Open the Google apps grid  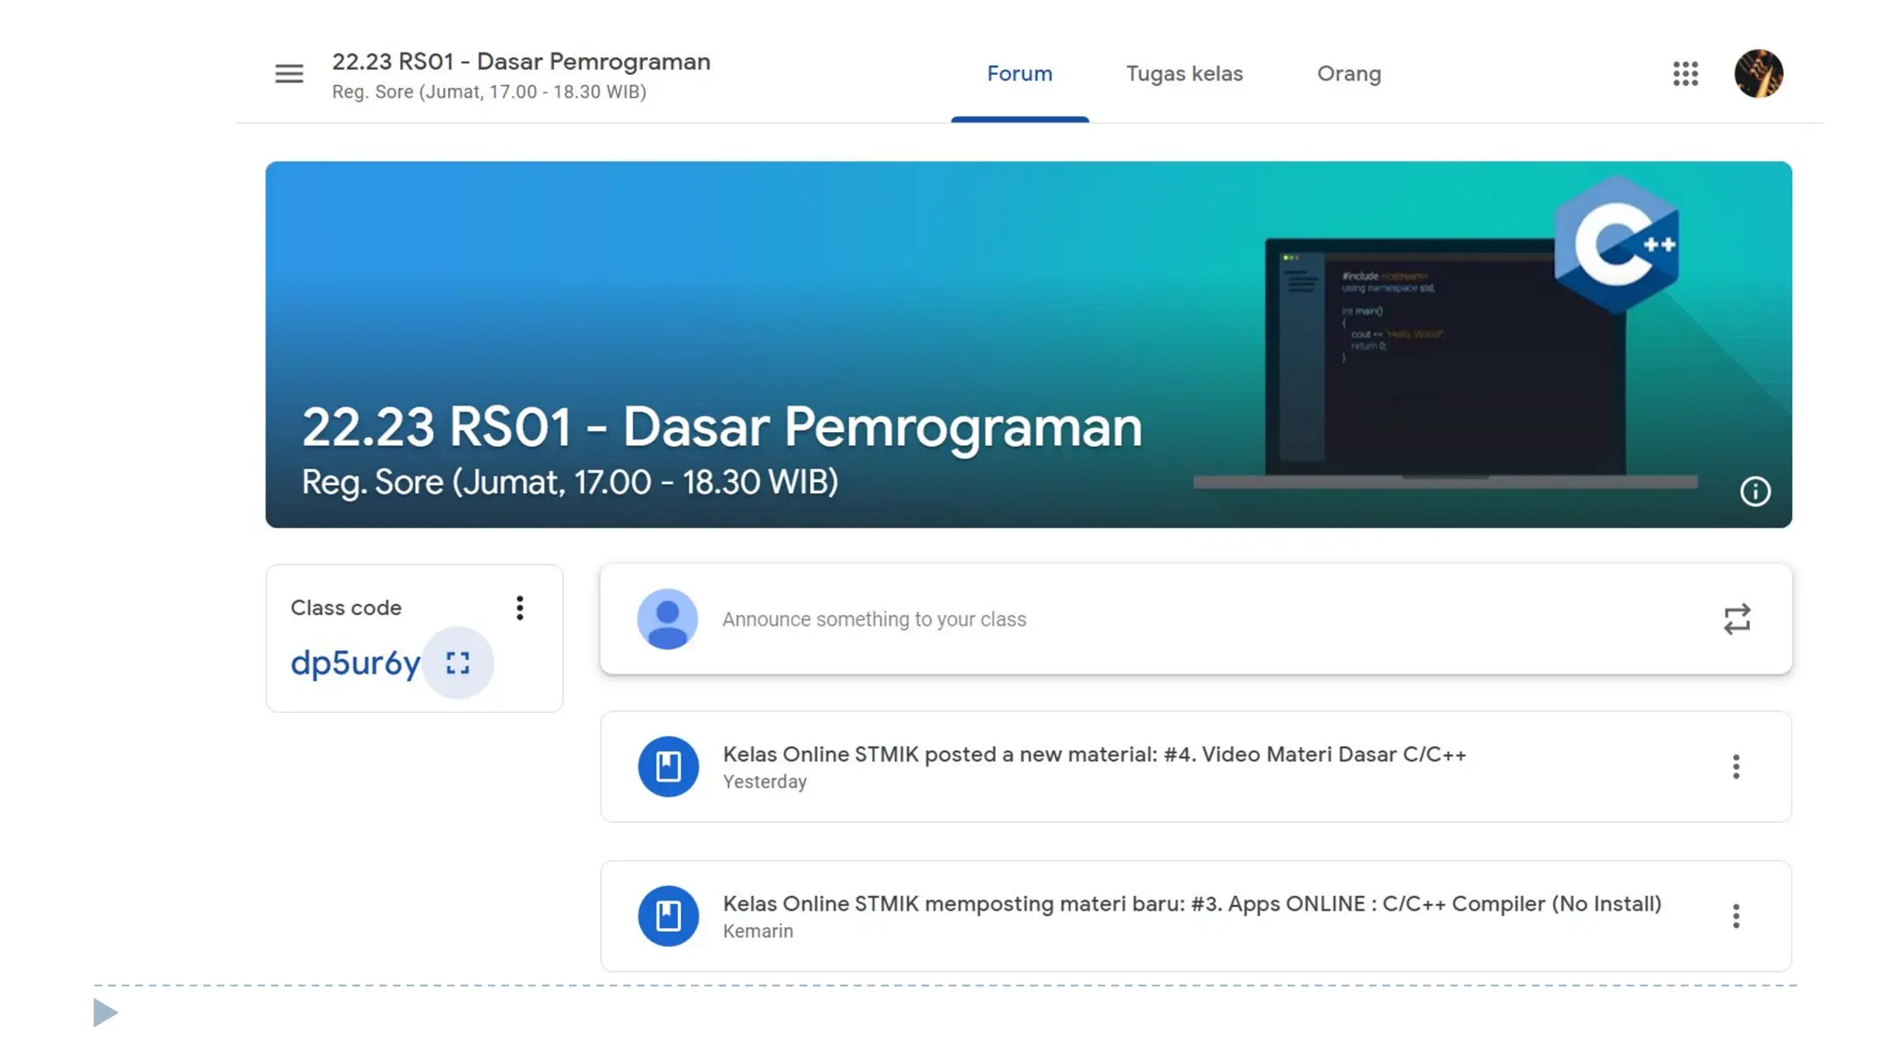click(1685, 74)
